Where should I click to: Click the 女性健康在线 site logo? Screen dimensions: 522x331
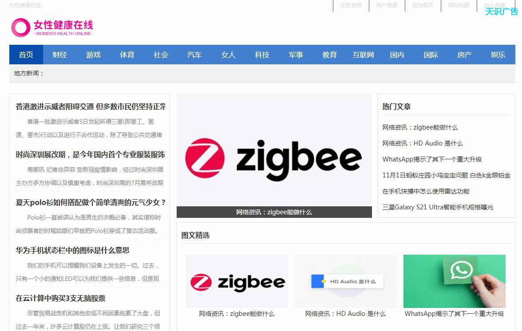(52, 27)
